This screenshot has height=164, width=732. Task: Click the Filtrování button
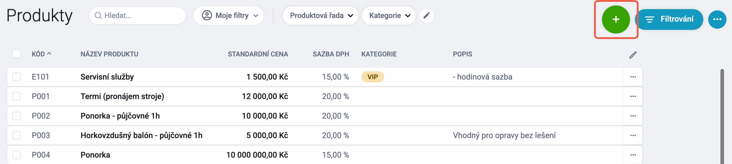click(x=669, y=20)
